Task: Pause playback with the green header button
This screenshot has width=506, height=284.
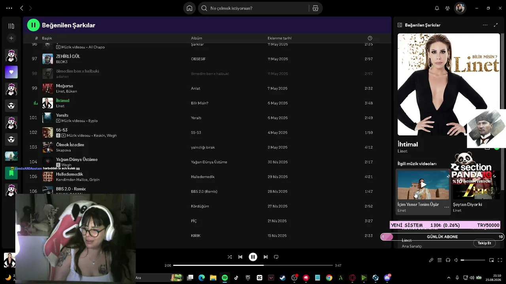Action: click(33, 25)
